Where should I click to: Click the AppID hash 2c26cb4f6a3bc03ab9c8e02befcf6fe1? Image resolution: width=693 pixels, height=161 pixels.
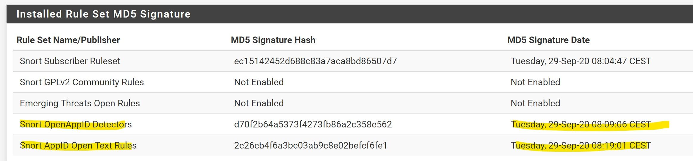pyautogui.click(x=310, y=145)
